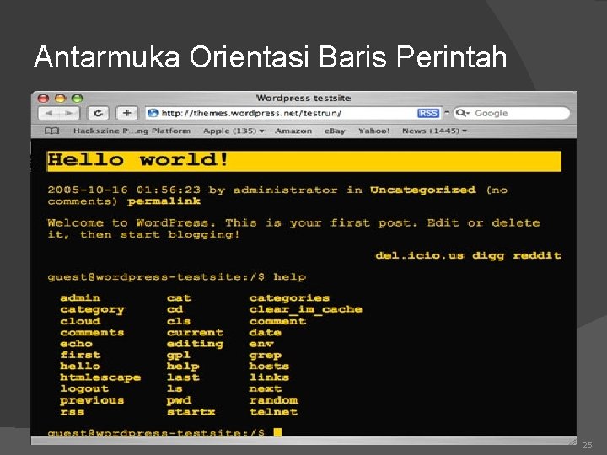The height and width of the screenshot is (455, 607).
Task: Select the admin command
Action: [x=80, y=298]
